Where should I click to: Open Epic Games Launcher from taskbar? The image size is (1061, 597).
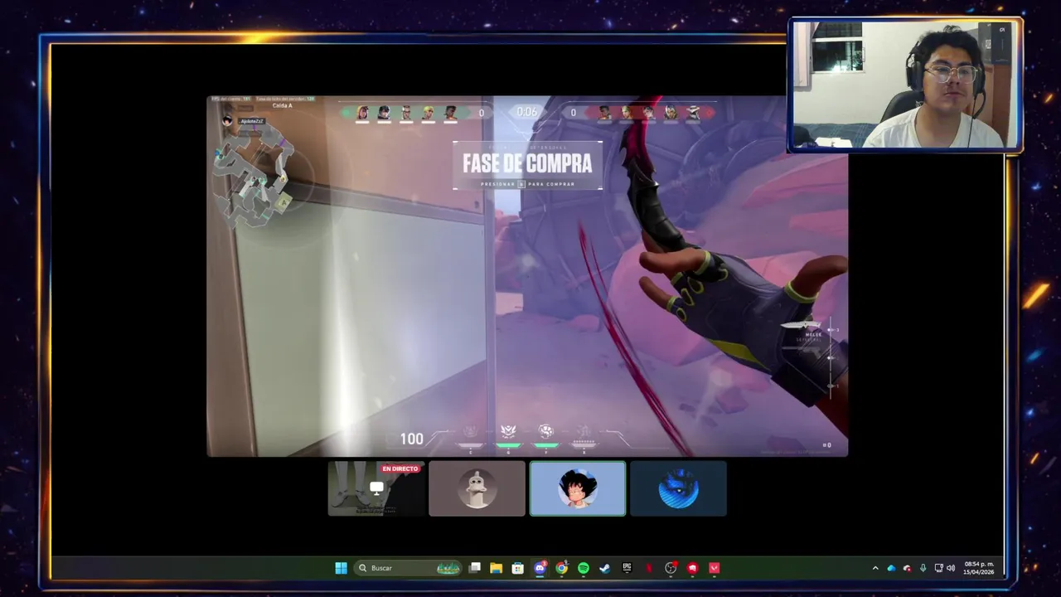coord(627,568)
